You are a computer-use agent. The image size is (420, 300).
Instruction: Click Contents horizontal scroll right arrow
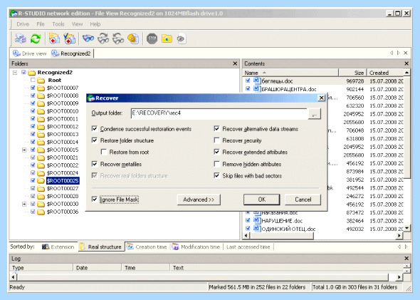click(399, 236)
